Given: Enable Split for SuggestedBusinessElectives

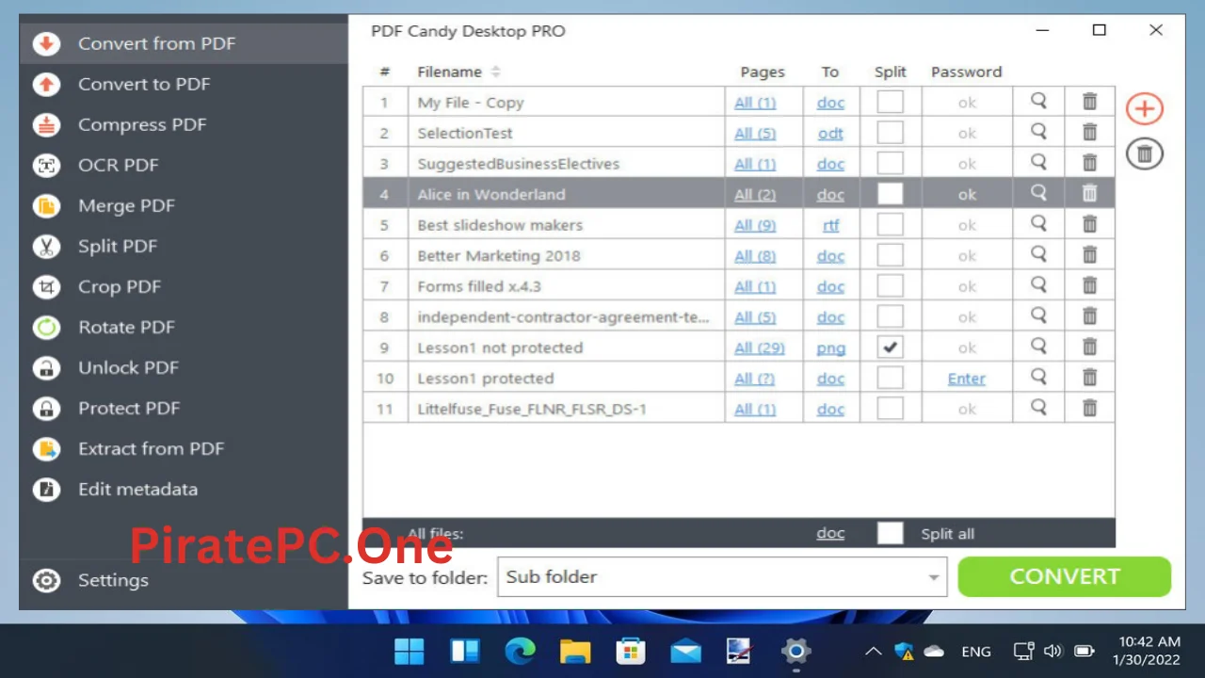Looking at the screenshot, I should pyautogui.click(x=890, y=163).
